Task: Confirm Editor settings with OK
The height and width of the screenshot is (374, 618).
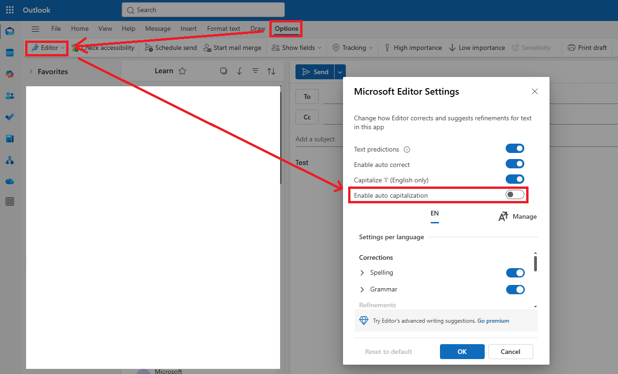Action: click(x=462, y=352)
